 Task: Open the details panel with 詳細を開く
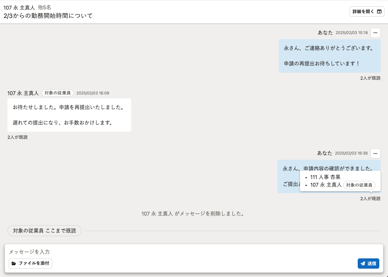(x=367, y=12)
